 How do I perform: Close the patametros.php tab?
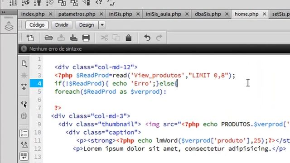coord(101,14)
